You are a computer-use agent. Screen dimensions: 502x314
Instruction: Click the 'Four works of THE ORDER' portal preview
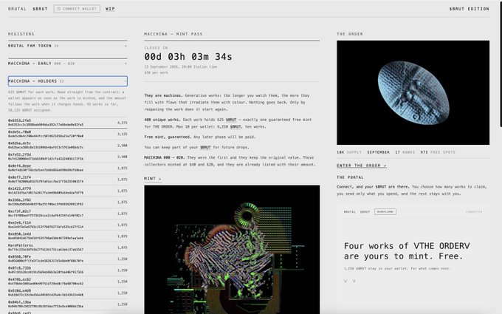pos(413,259)
